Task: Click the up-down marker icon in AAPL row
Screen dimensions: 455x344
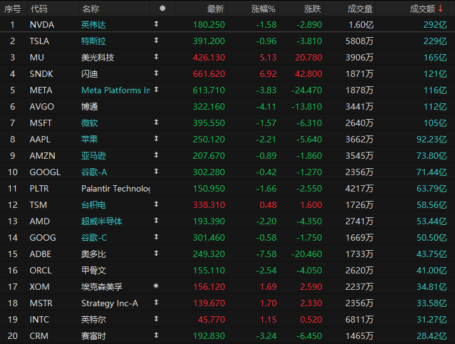Action: click(x=156, y=139)
